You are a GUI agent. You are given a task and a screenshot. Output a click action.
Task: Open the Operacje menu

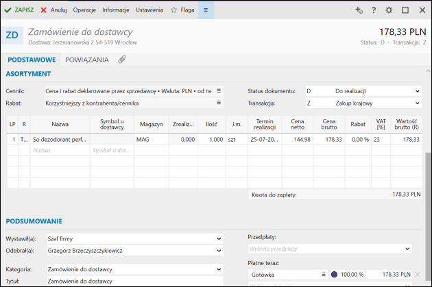coord(84,10)
